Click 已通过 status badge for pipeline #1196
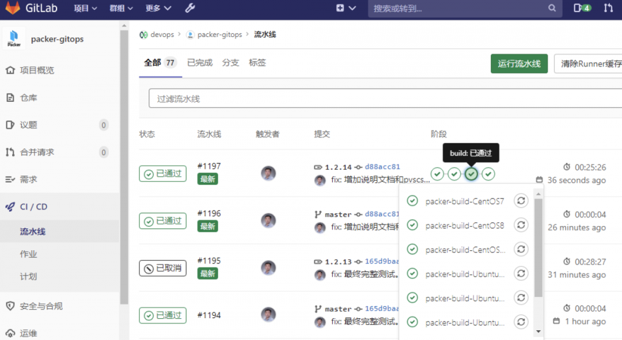The image size is (622, 340). (162, 221)
